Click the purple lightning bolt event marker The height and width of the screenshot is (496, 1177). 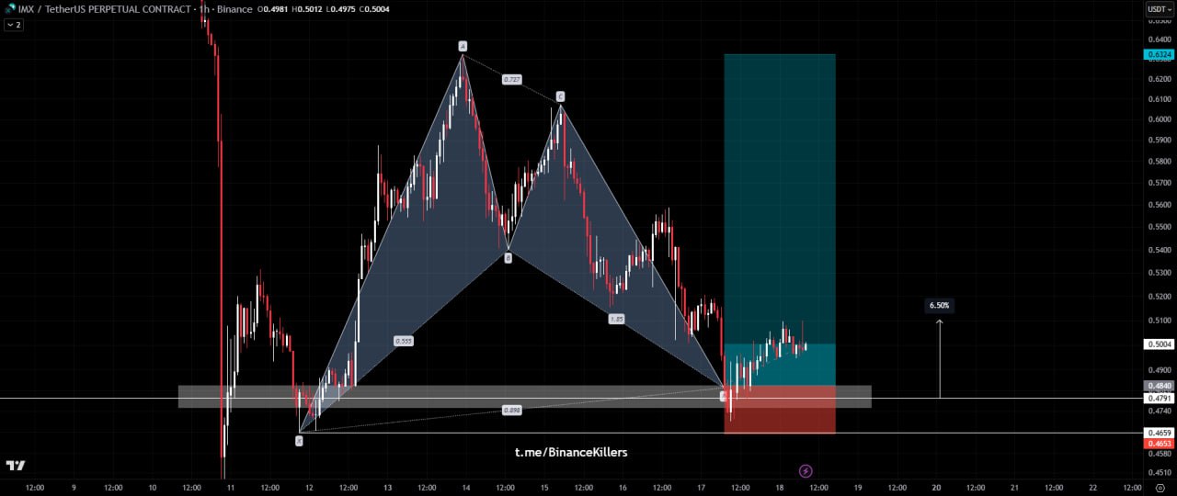pyautogui.click(x=806, y=471)
